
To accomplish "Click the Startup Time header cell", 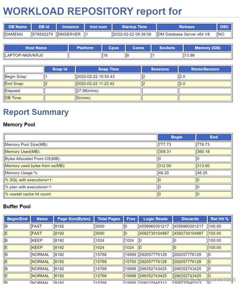I will tap(134, 27).
